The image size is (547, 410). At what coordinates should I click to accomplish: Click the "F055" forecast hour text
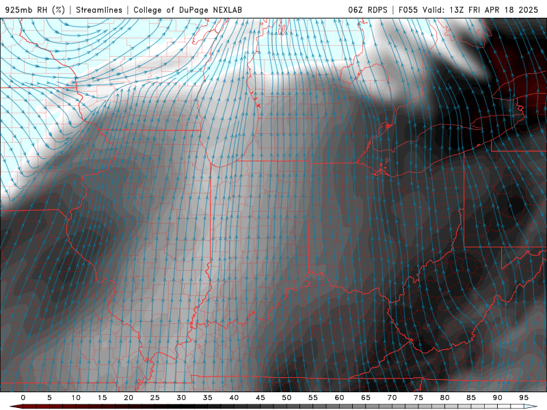pyautogui.click(x=408, y=10)
